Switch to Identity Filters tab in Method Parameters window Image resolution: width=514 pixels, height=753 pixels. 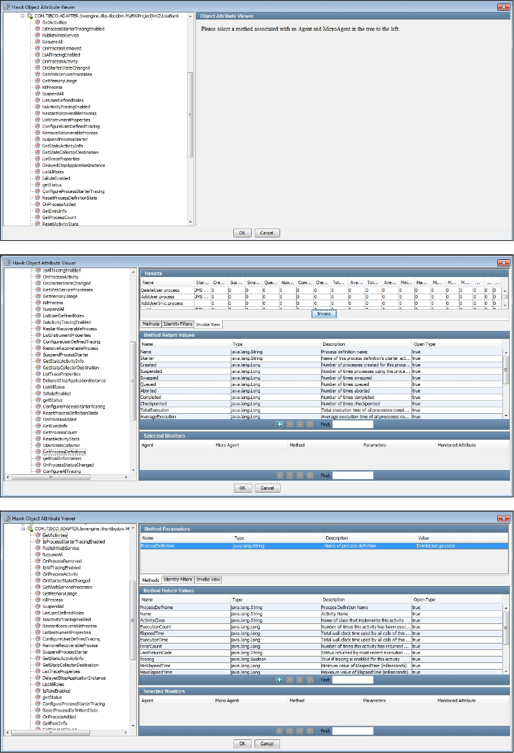pos(177,580)
